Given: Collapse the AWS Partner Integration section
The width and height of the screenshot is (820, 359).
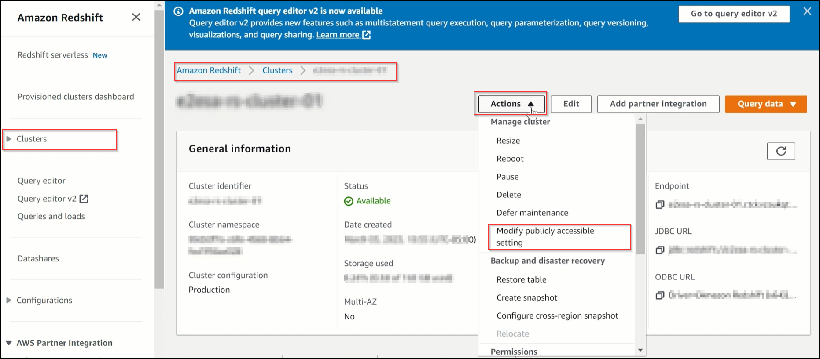Looking at the screenshot, I should click(x=9, y=343).
